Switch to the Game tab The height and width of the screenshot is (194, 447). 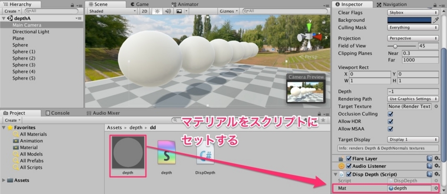tap(140, 4)
